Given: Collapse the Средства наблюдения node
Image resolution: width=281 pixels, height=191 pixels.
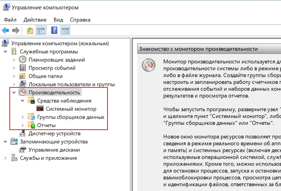Looking at the screenshot, I should tap(23, 101).
